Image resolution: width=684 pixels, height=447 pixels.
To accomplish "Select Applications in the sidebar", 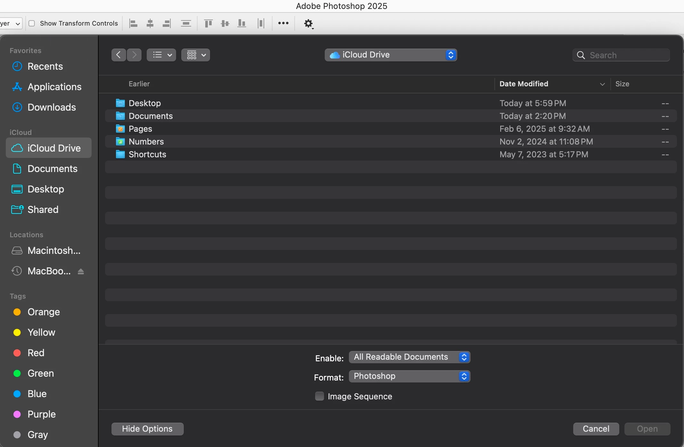I will point(54,87).
